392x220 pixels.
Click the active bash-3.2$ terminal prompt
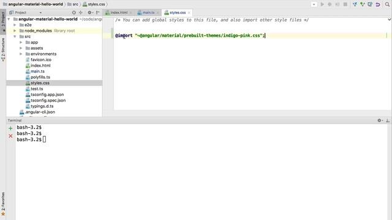[29, 140]
